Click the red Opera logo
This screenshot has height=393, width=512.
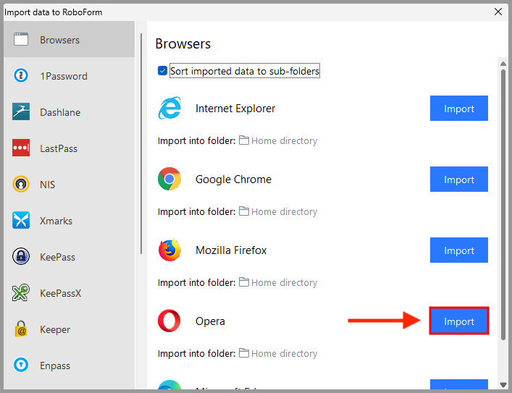coord(169,321)
